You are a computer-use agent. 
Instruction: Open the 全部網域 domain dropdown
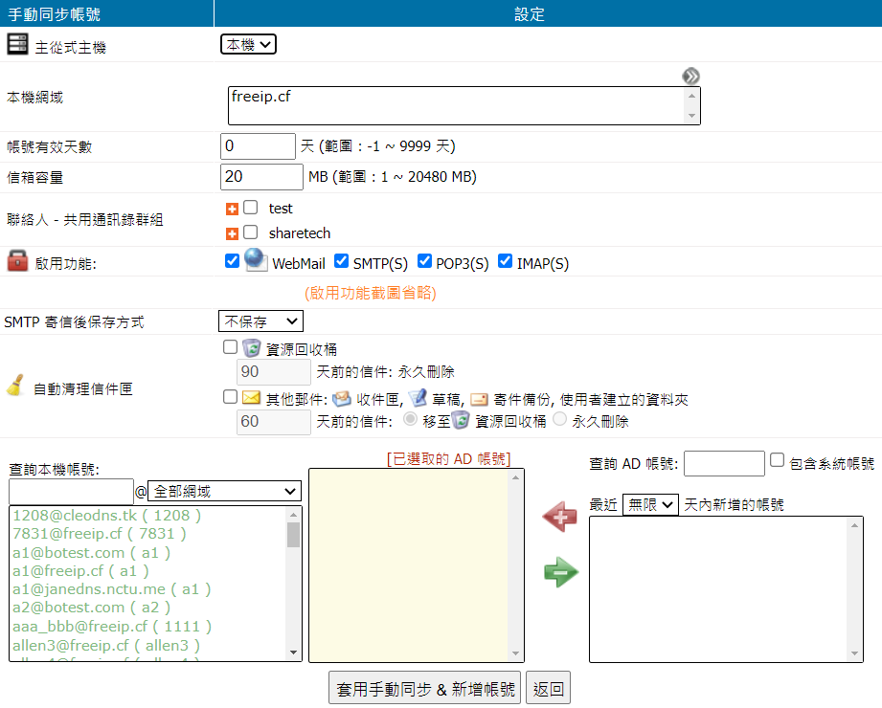[223, 491]
